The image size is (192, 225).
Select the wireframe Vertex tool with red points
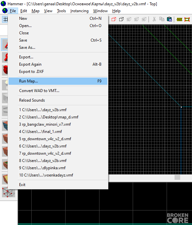pos(9,192)
